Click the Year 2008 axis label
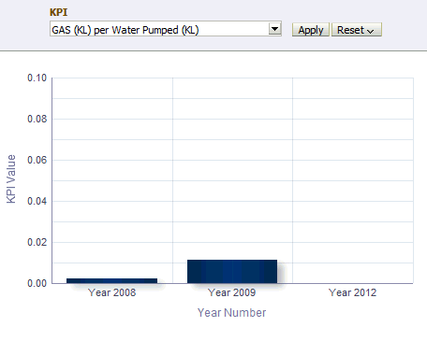Screen dimensions: 427x341 pos(112,292)
